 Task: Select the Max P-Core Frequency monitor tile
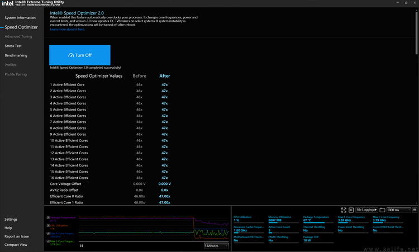(x=353, y=219)
